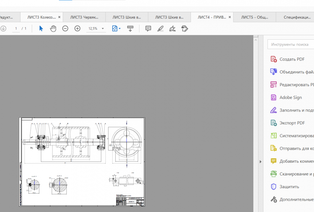Expand the fit page options dropdown

[x=120, y=29]
